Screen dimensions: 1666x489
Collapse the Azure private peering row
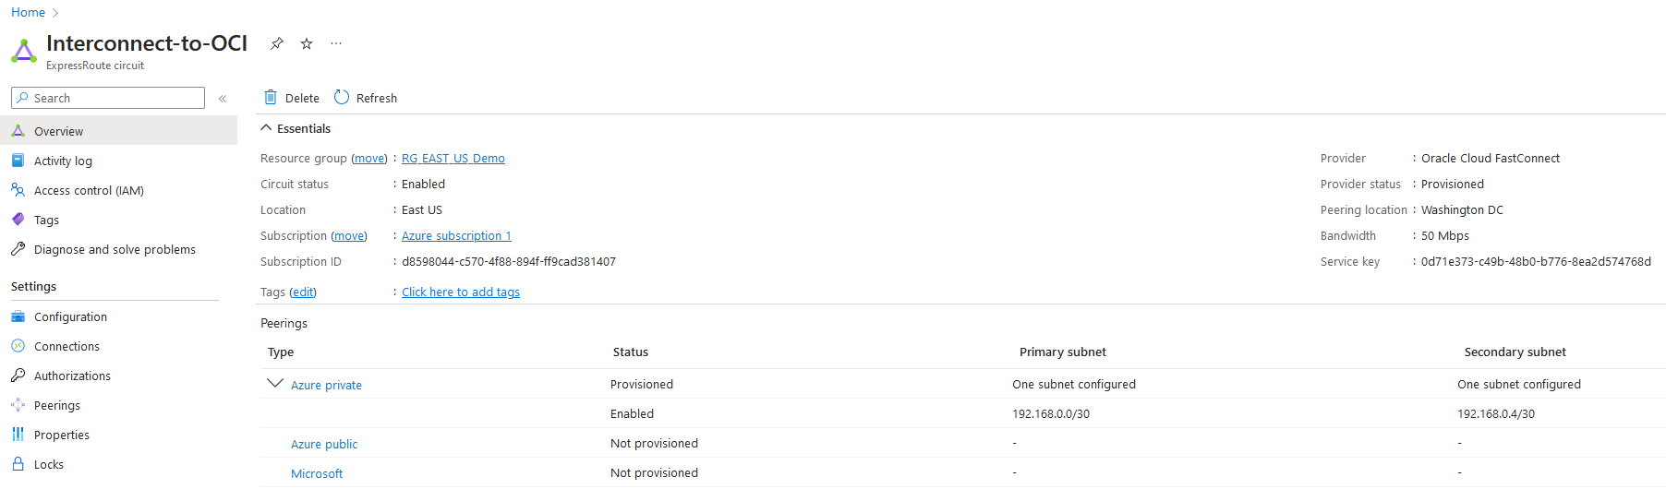coord(274,383)
